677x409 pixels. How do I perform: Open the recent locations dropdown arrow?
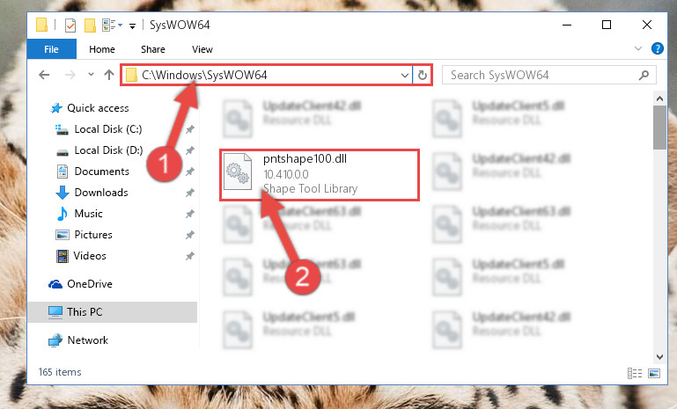point(91,75)
